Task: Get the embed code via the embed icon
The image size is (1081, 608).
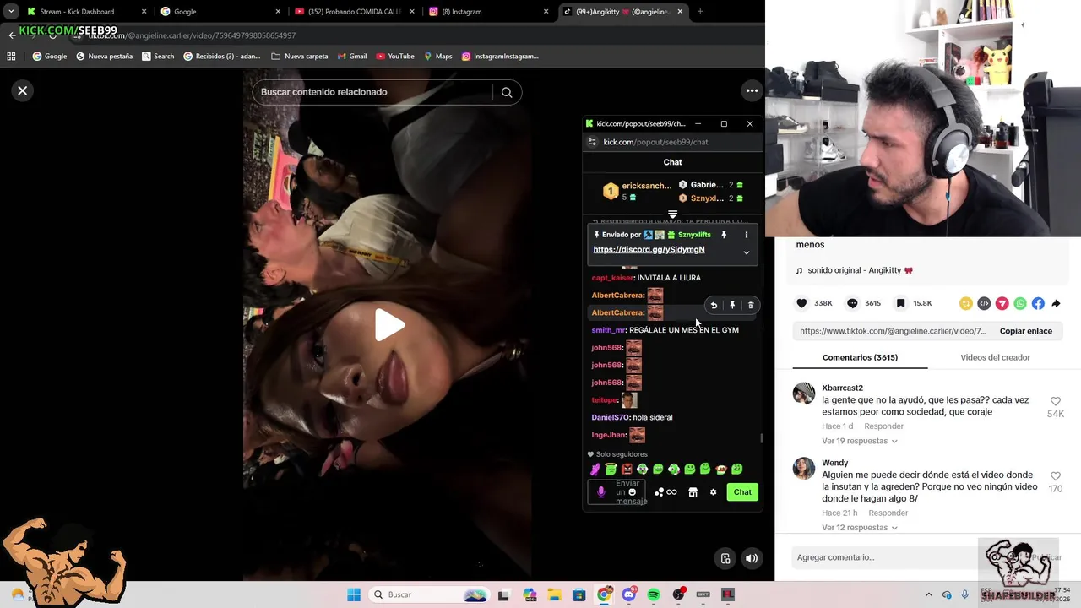Action: pos(984,303)
